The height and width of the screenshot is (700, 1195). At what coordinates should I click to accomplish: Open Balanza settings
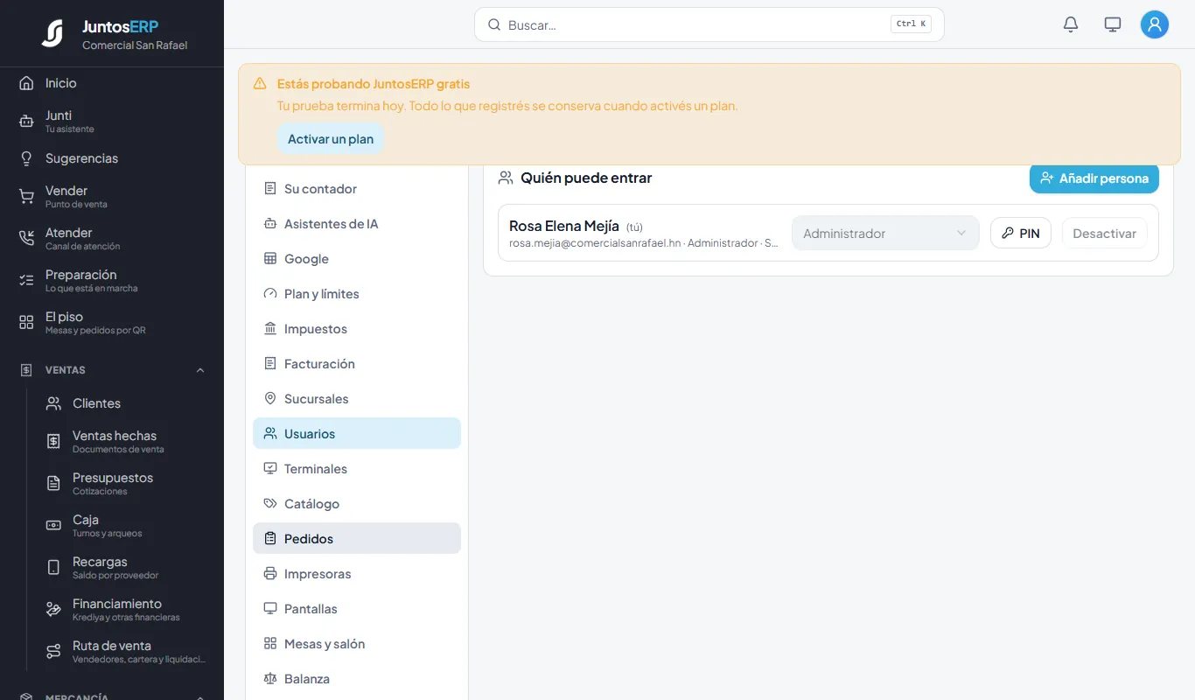click(x=357, y=679)
